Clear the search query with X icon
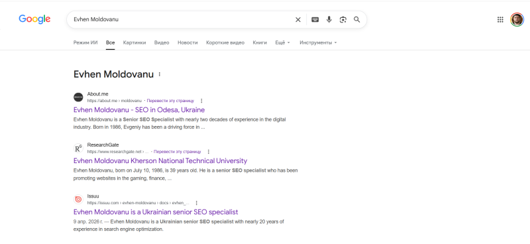The width and height of the screenshot is (530, 244). pyautogui.click(x=297, y=20)
